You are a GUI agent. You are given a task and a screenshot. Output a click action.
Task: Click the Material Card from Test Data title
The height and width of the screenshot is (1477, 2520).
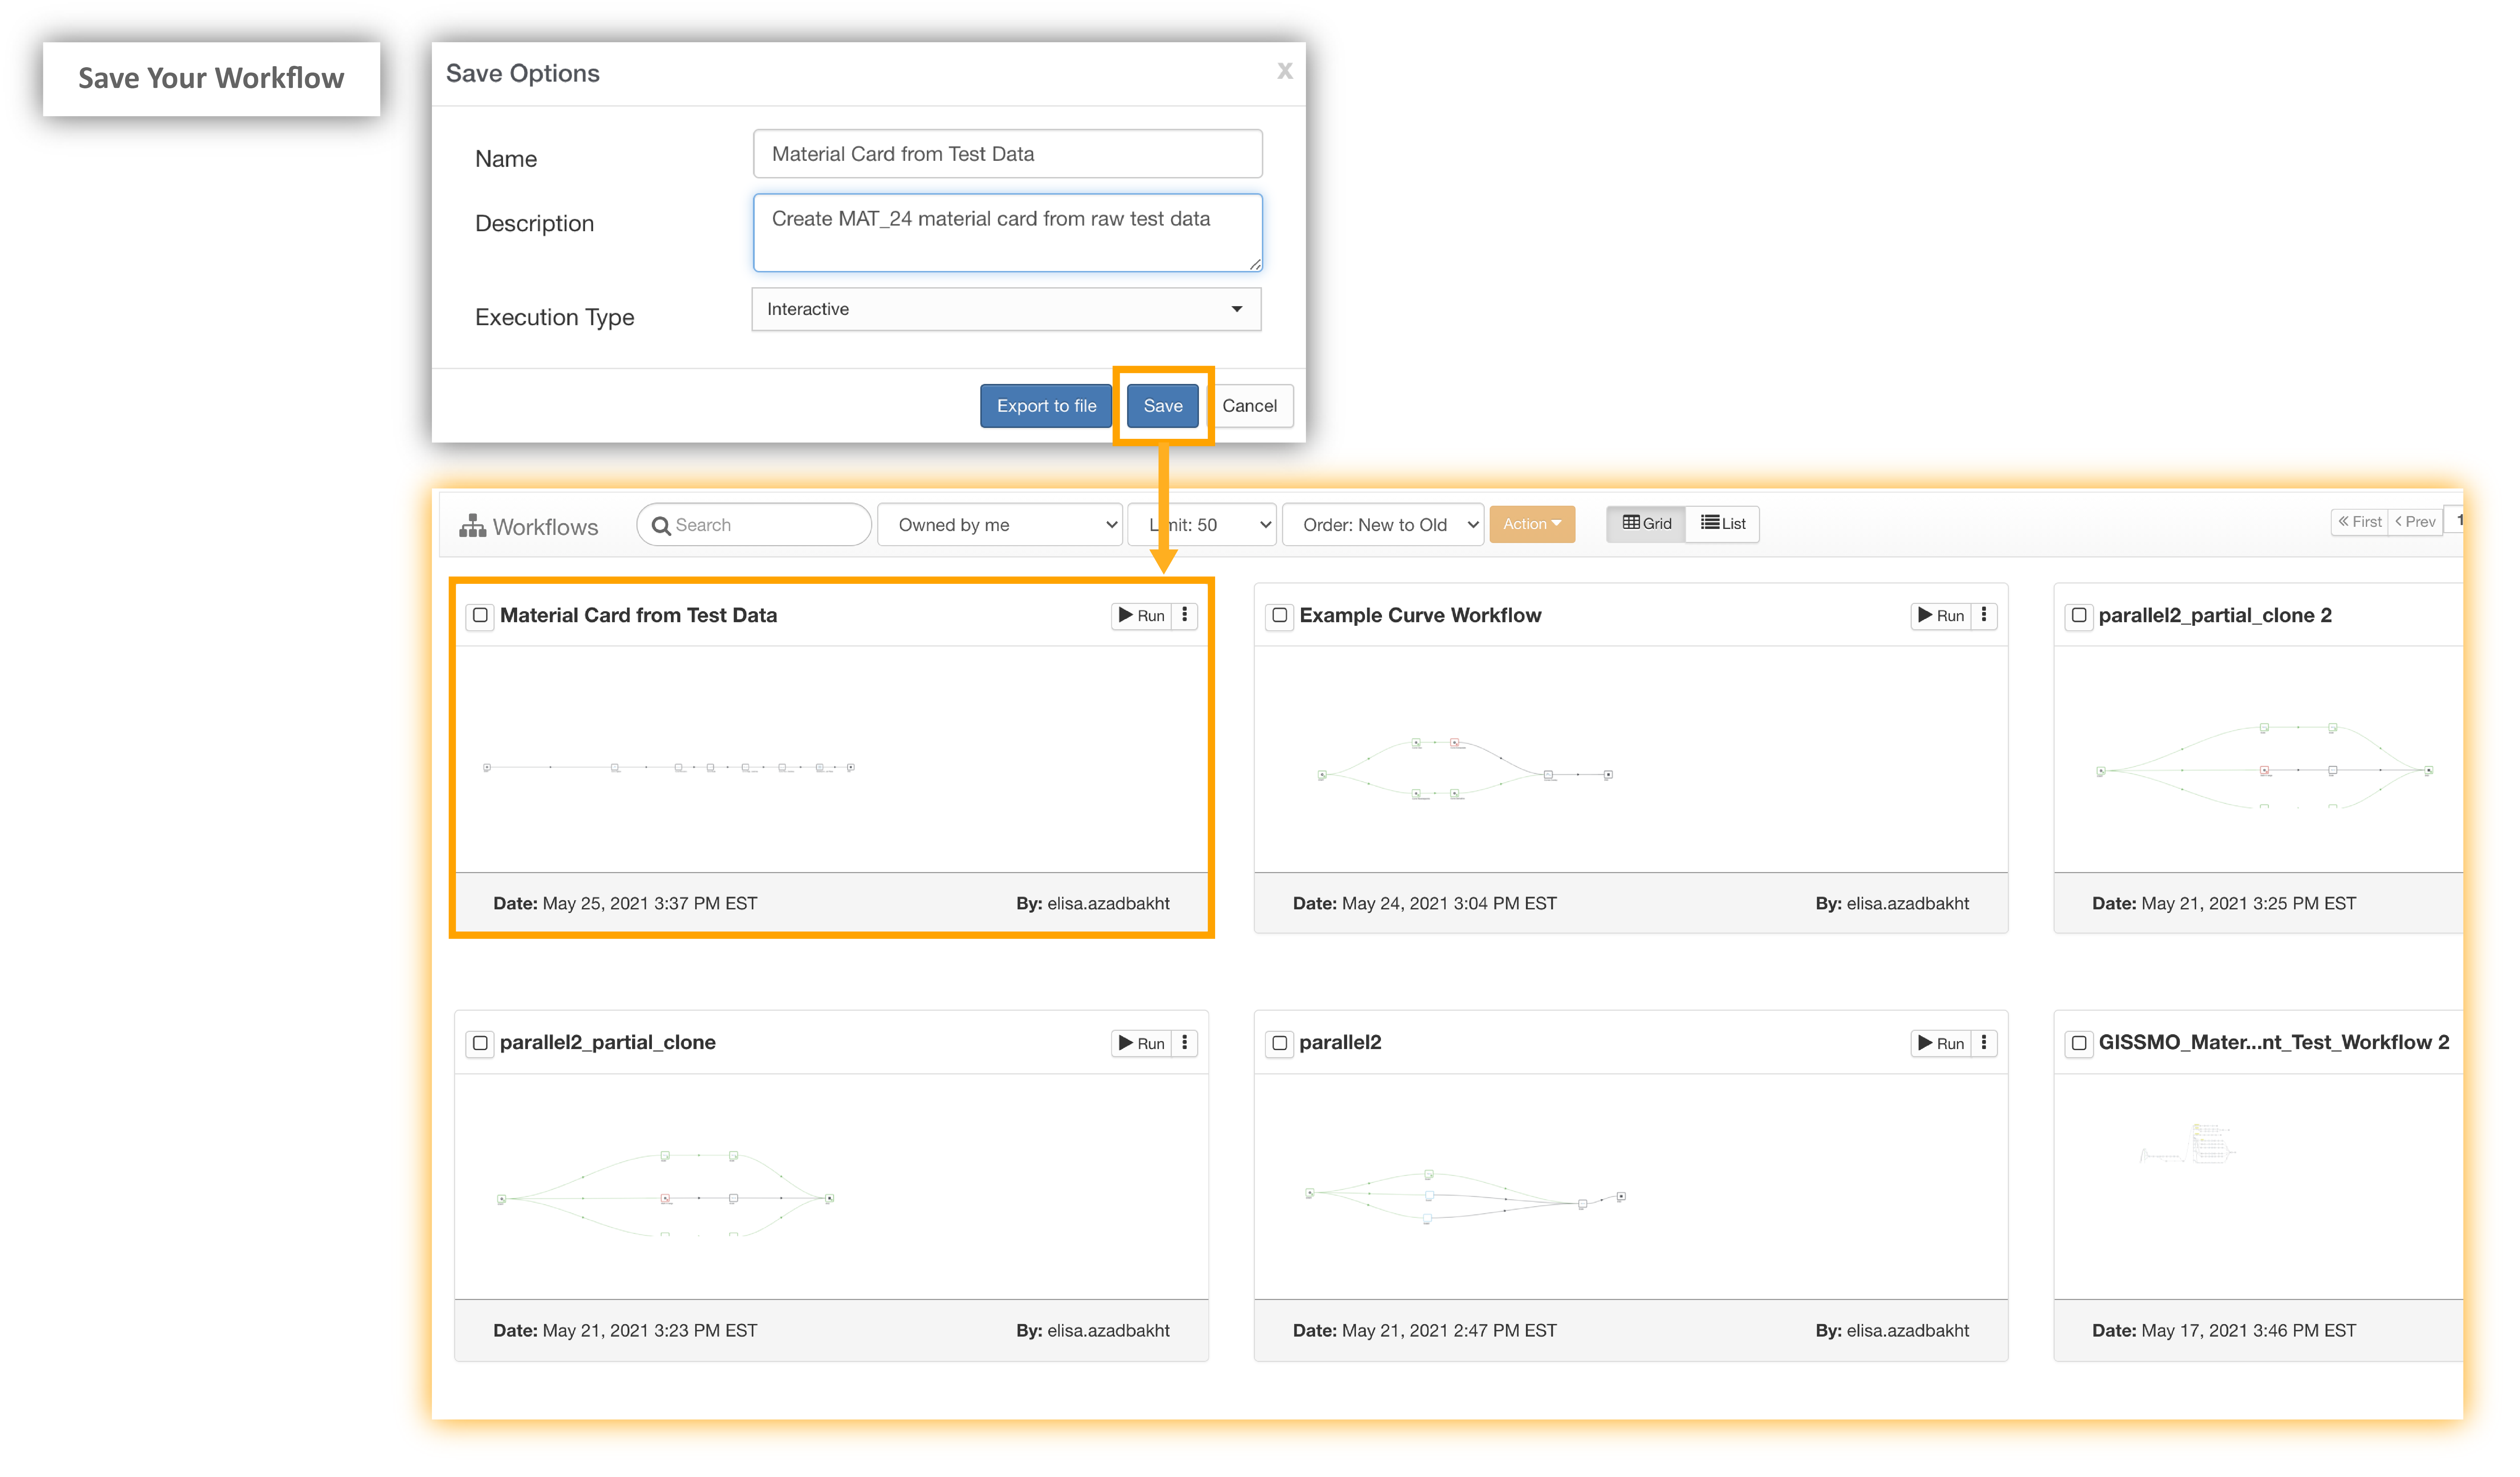[638, 615]
